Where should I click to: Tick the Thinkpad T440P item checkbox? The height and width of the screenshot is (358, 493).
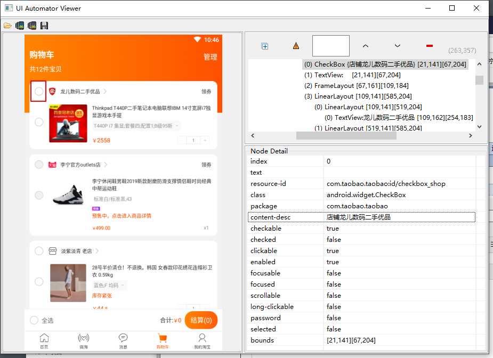[39, 122]
